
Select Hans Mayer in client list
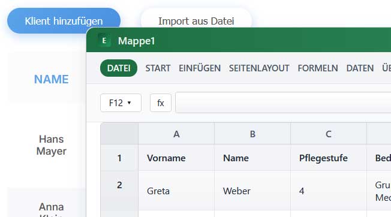coord(51,145)
